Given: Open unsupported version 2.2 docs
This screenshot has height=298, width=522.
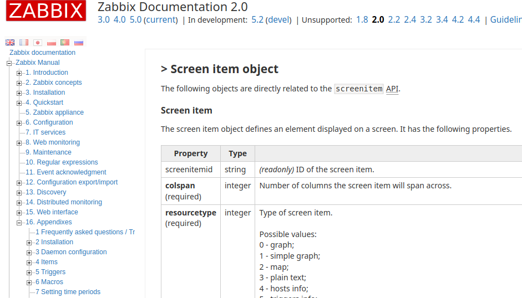Looking at the screenshot, I should pos(394,19).
